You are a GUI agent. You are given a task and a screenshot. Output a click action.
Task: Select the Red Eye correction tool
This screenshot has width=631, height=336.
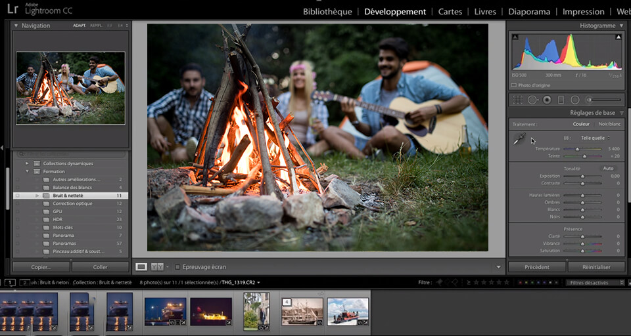(547, 100)
